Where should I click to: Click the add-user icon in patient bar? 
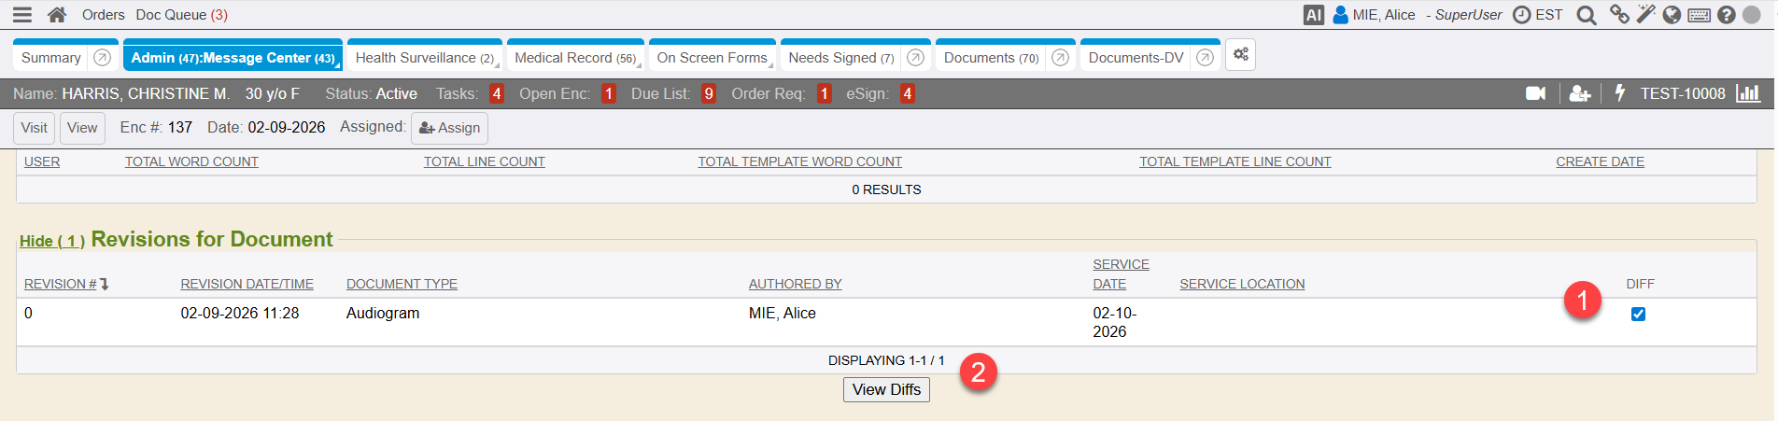tap(1580, 93)
